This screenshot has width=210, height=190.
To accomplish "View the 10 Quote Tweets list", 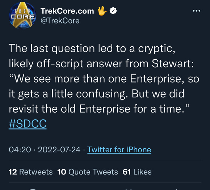I will [x=88, y=172].
